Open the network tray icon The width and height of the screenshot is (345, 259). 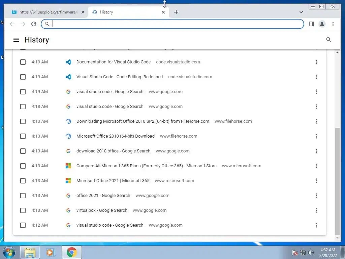[303, 253]
